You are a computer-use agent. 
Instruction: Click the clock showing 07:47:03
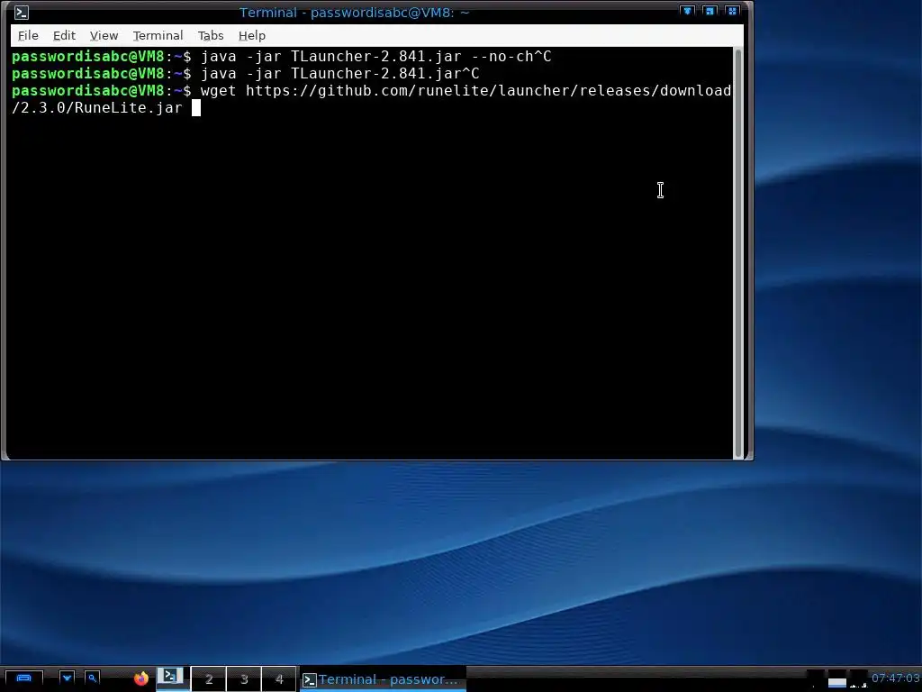click(895, 678)
